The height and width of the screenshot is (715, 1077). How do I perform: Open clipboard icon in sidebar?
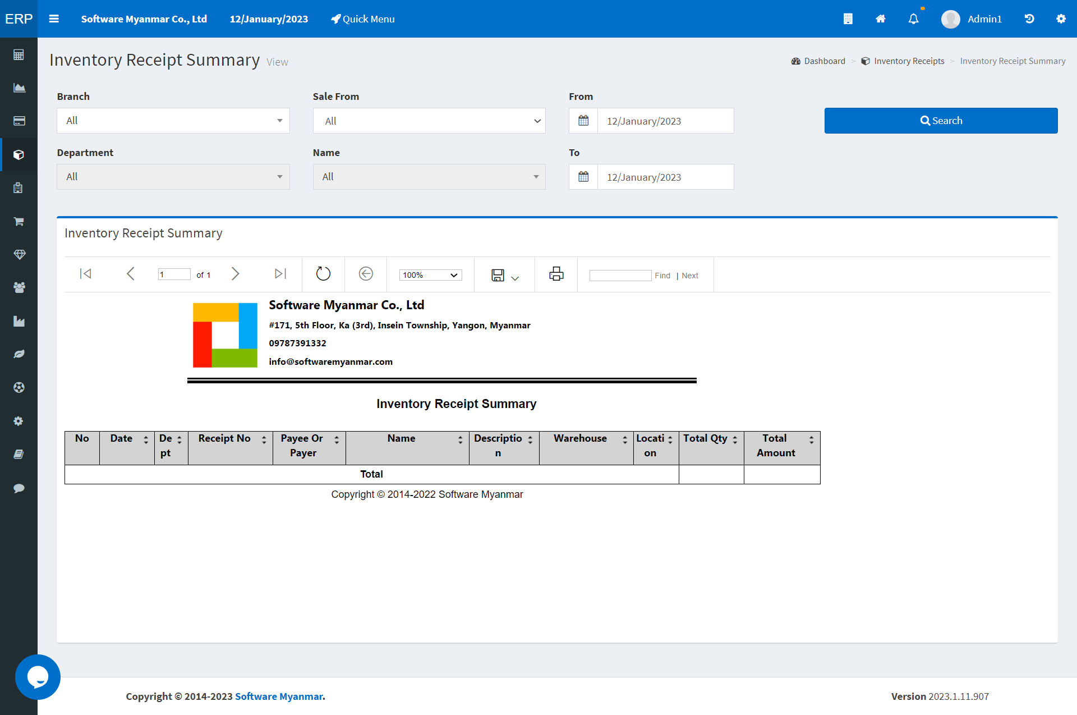click(x=19, y=187)
